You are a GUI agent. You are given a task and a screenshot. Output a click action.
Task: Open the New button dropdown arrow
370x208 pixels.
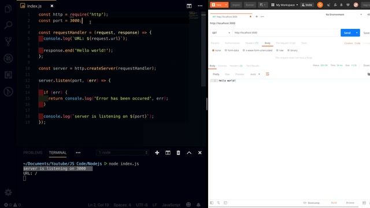(x=226, y=5)
